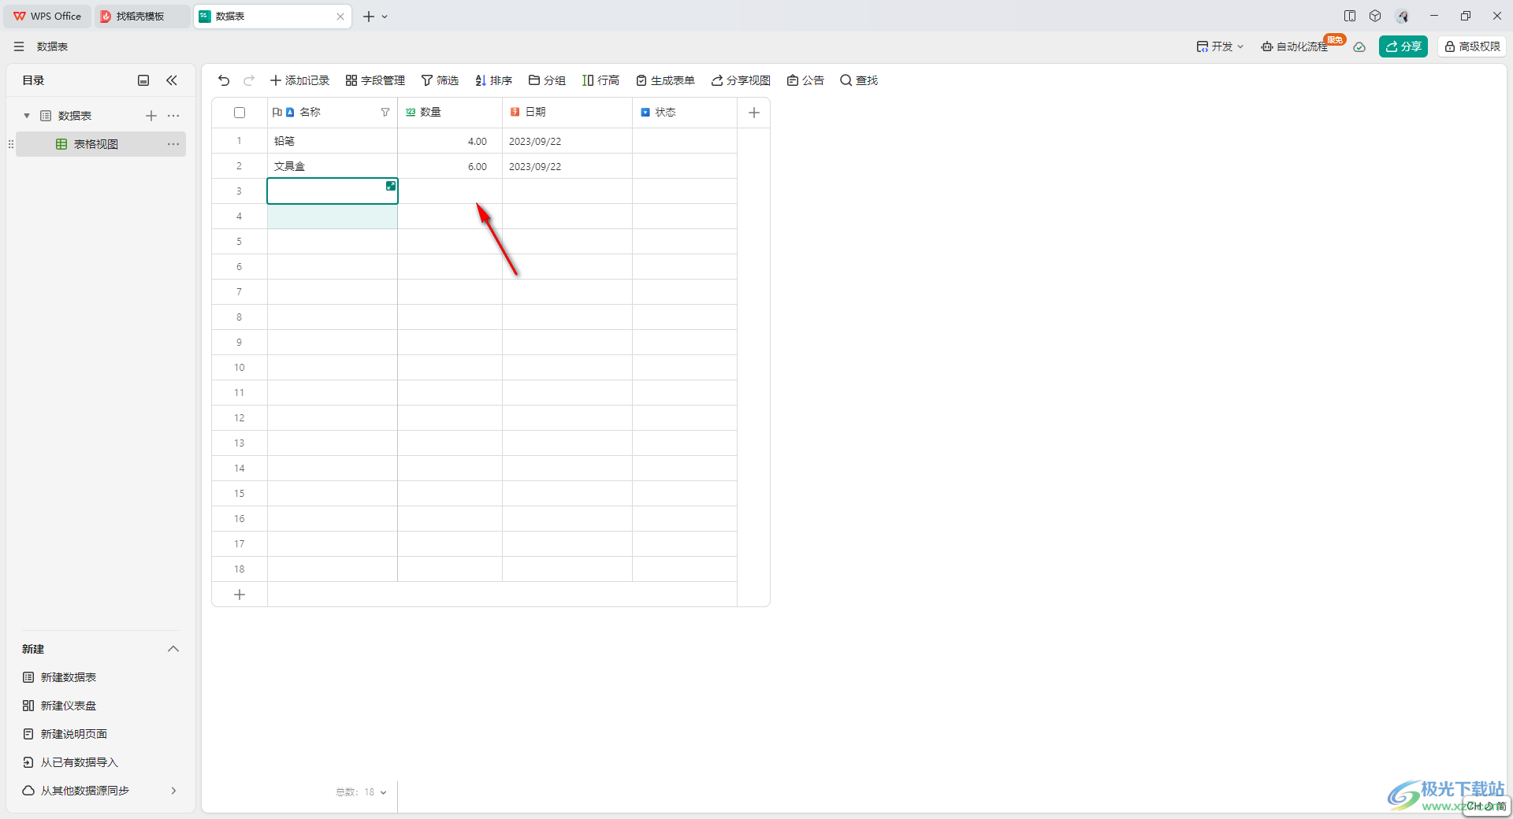Click 分享视图 share view

tap(741, 80)
